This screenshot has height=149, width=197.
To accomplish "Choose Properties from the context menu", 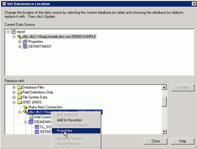I will tap(76, 131).
